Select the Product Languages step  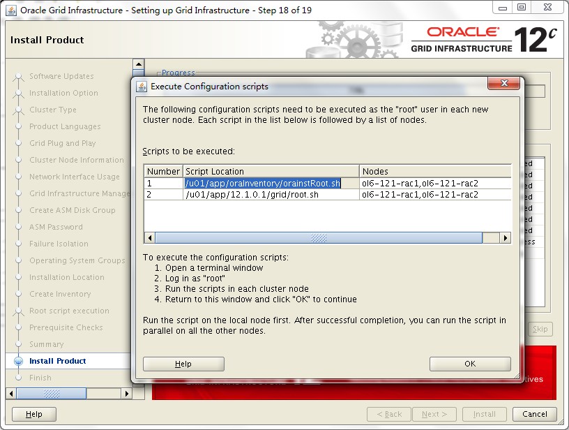tap(65, 127)
